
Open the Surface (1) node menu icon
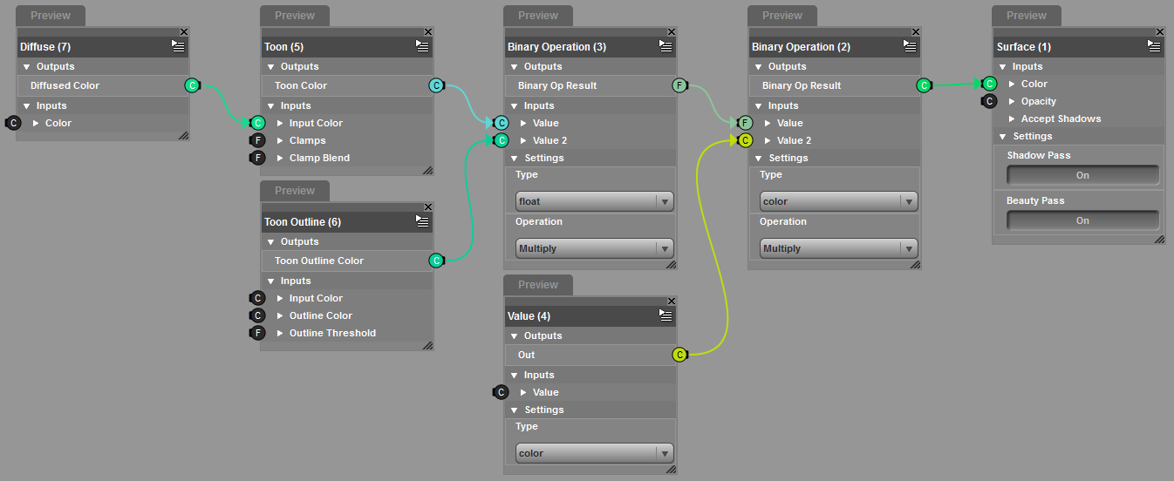pos(1155,46)
